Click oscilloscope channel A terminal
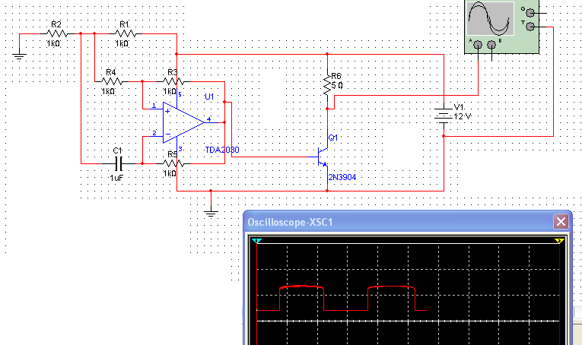This screenshot has height=345, width=582. (x=477, y=46)
